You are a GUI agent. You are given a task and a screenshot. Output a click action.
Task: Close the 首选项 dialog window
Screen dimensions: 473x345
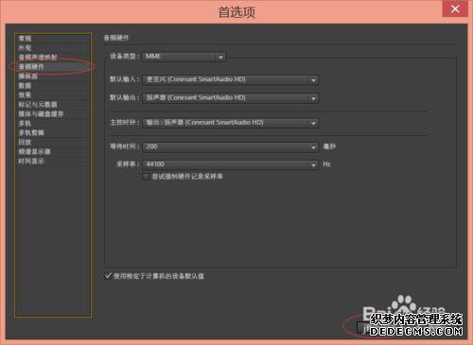click(x=455, y=9)
